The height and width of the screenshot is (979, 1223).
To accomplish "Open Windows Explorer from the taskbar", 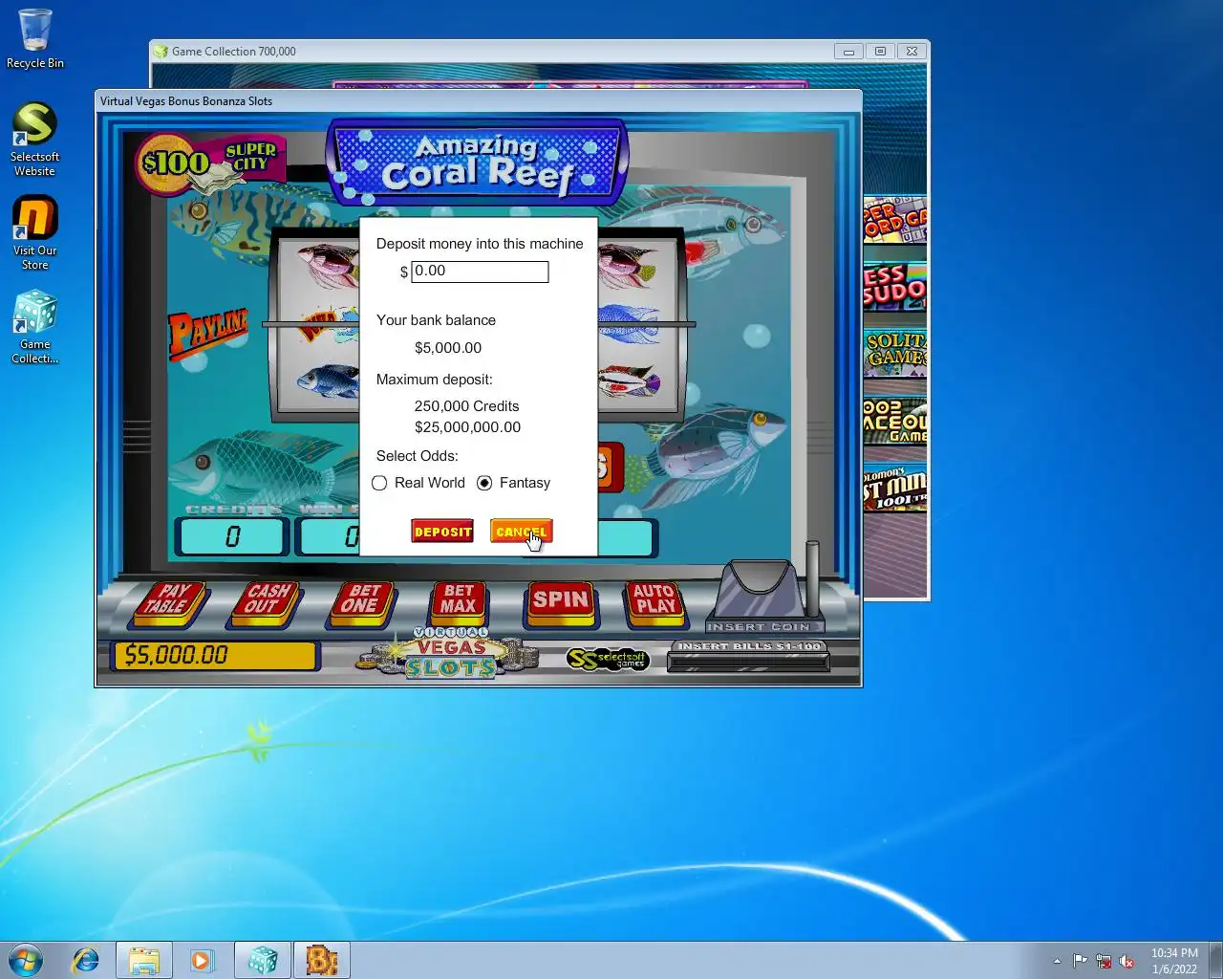I will point(144,960).
